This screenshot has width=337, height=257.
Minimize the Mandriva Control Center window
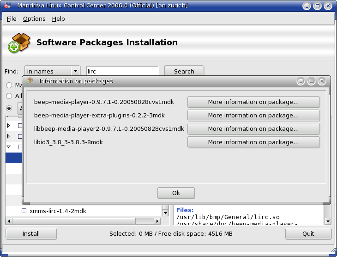(307, 6)
